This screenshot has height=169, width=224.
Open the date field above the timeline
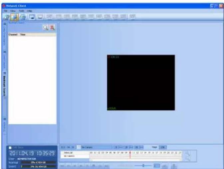(68, 147)
